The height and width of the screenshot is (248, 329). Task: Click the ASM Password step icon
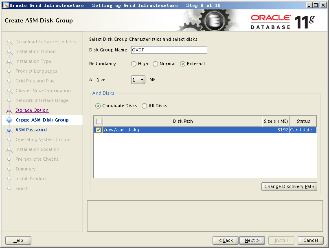tap(9, 130)
